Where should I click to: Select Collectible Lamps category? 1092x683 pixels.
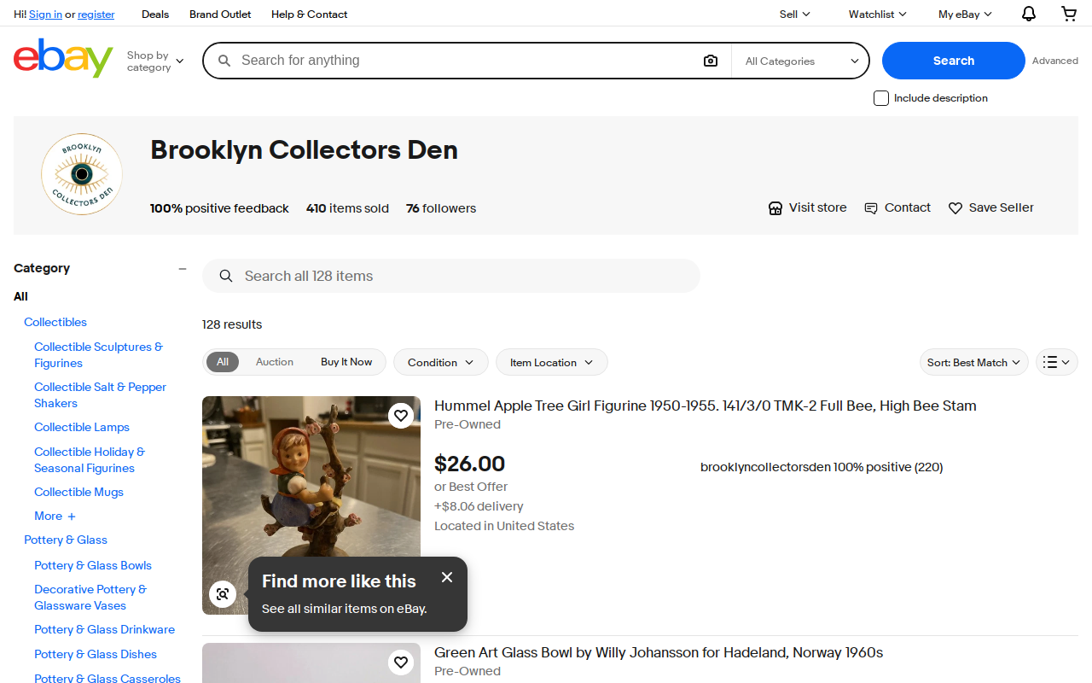(82, 427)
